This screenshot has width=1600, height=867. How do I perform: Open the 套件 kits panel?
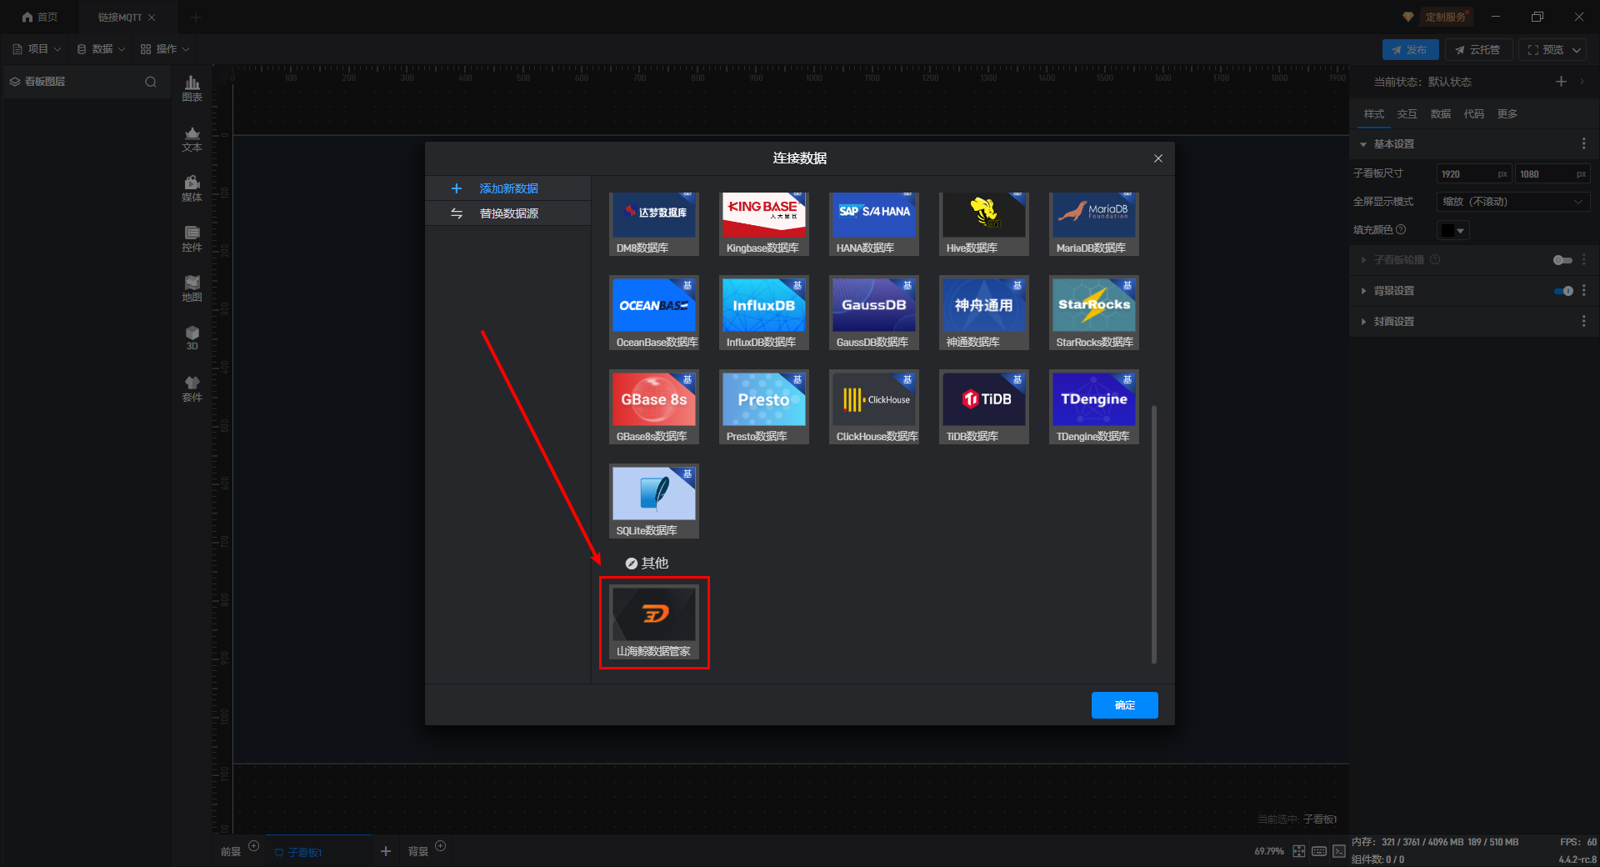[192, 388]
